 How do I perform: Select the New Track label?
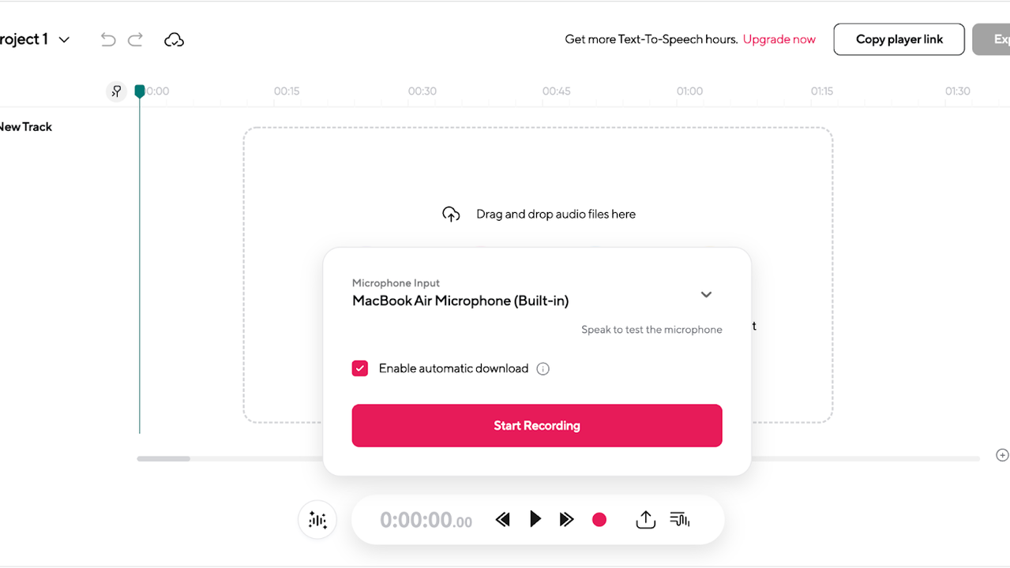[25, 126]
